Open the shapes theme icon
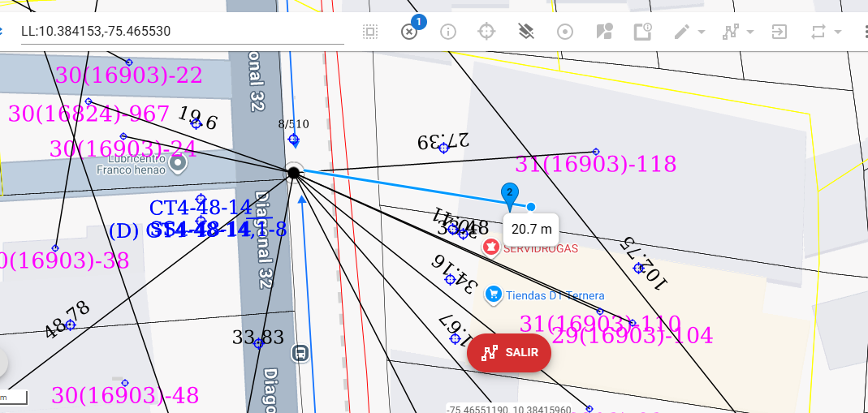The height and width of the screenshot is (413, 868). point(604,32)
